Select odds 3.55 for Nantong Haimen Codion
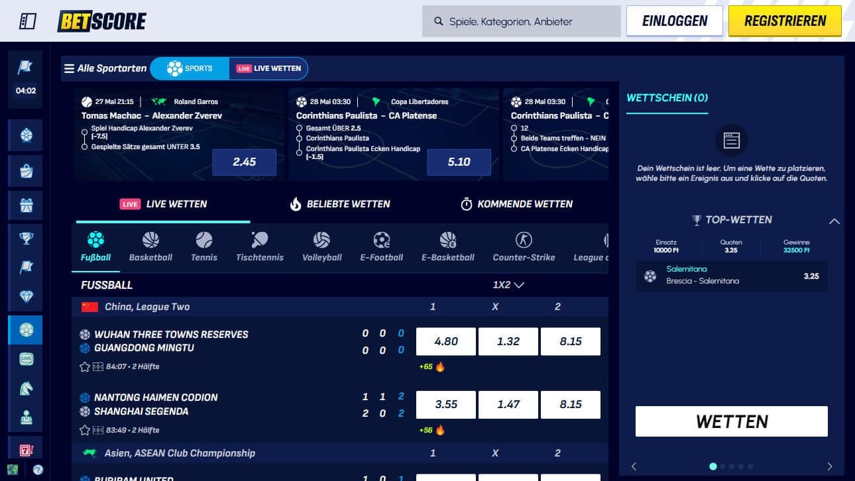This screenshot has width=855, height=481. [x=446, y=404]
